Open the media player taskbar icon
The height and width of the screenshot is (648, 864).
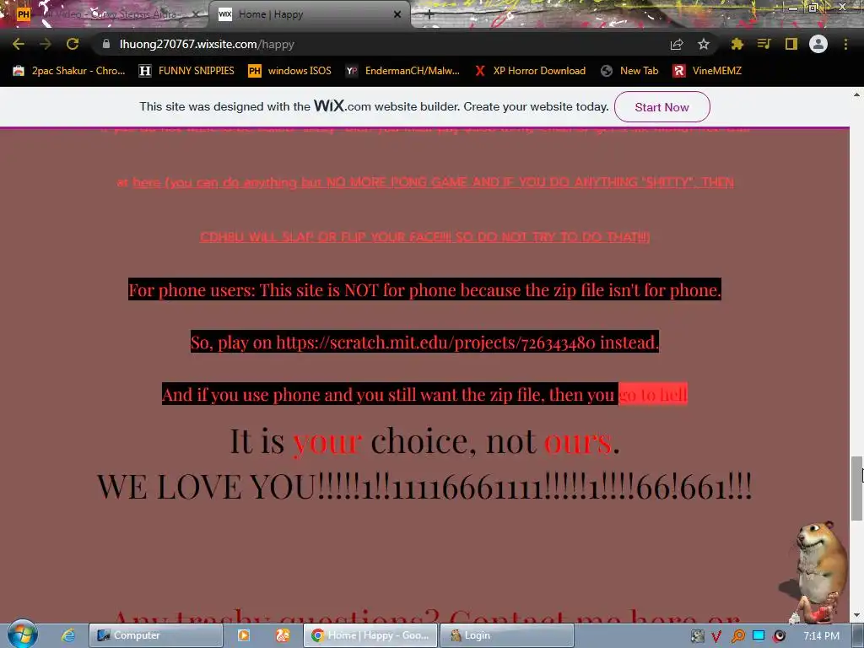pos(244,635)
